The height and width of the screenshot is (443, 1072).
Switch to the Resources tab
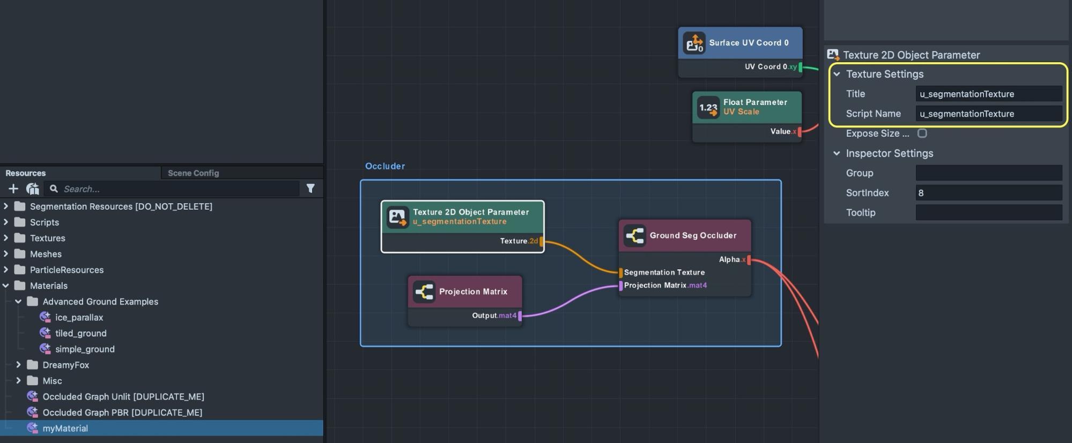pyautogui.click(x=26, y=173)
